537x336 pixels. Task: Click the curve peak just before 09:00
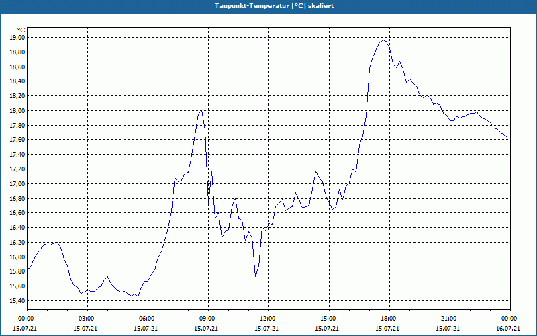tap(201, 111)
